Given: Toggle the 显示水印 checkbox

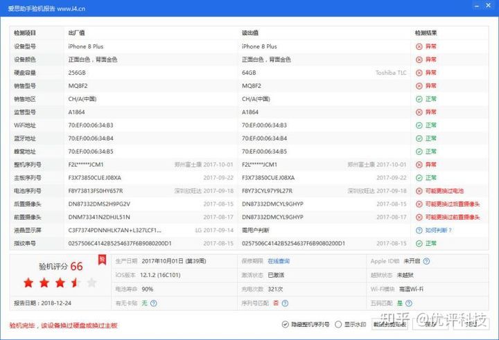Looking at the screenshot, I should point(338,324).
